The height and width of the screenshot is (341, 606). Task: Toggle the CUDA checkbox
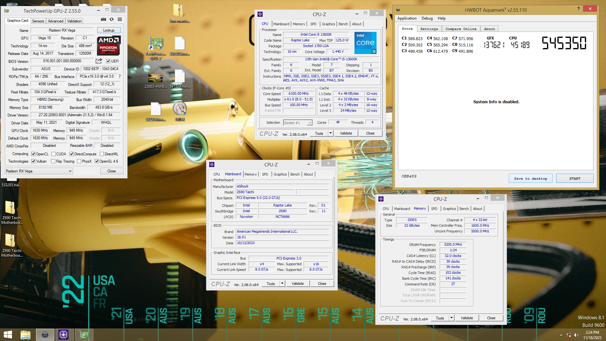[x=54, y=154]
